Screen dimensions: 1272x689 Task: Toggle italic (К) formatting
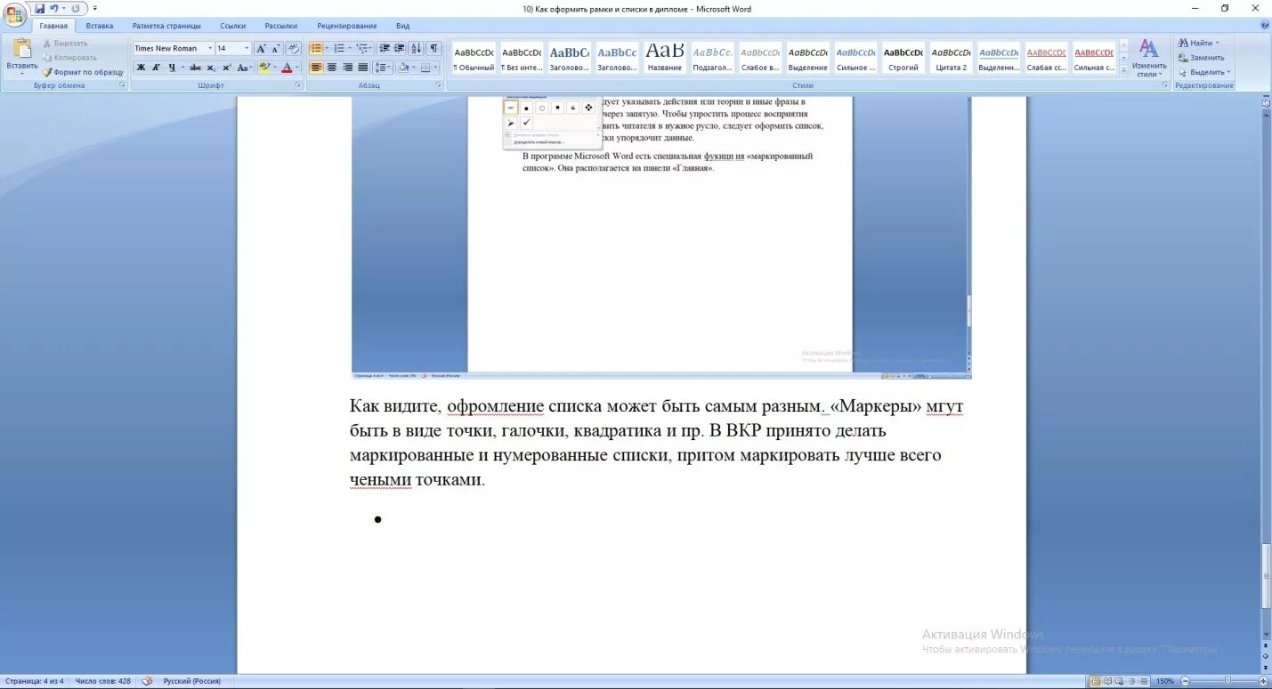click(x=156, y=68)
